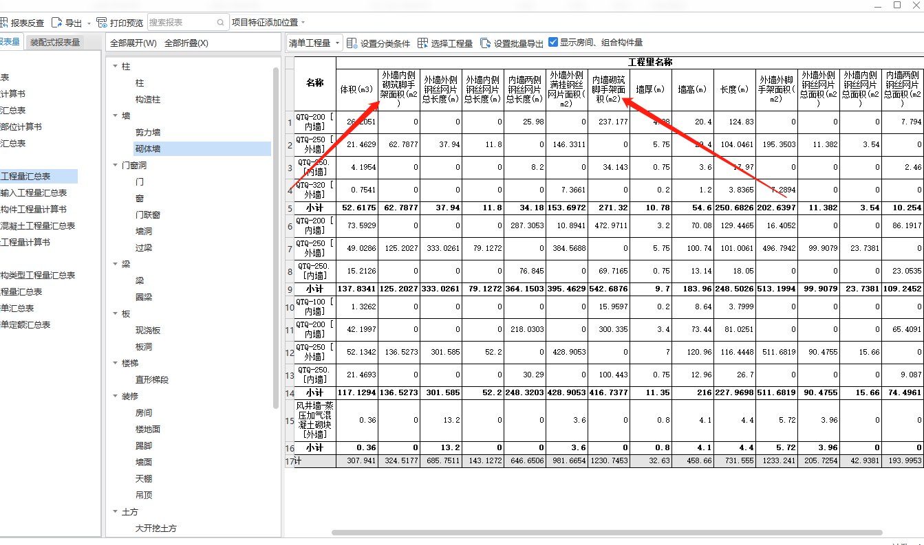Click the 导出 export icon
This screenshot has height=545, width=924.
tap(57, 23)
